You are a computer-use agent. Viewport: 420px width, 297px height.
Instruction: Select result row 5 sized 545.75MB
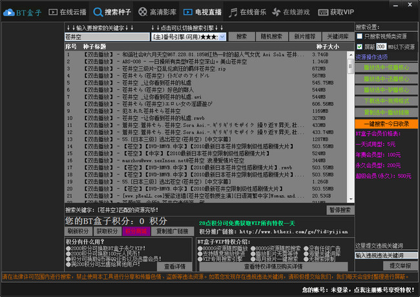pos(205,83)
